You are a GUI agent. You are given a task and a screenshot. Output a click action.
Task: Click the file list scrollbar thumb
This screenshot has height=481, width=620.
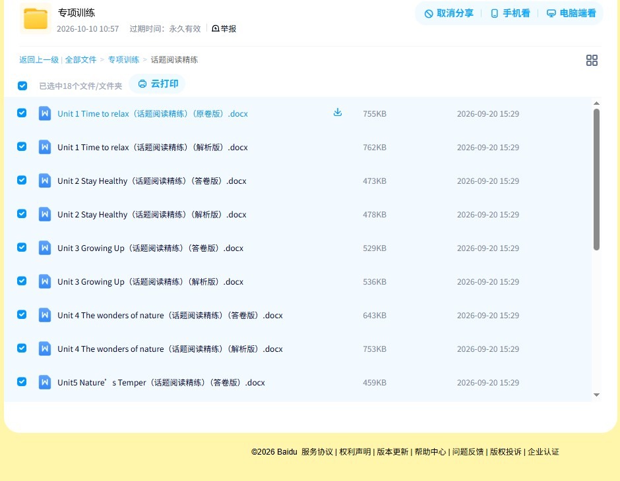click(x=597, y=179)
